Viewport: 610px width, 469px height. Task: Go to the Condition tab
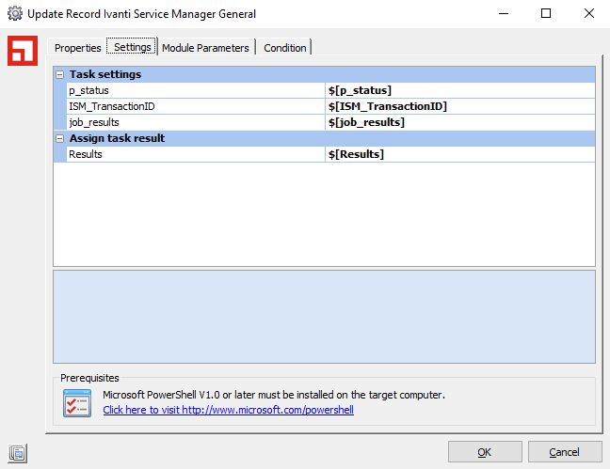[285, 48]
